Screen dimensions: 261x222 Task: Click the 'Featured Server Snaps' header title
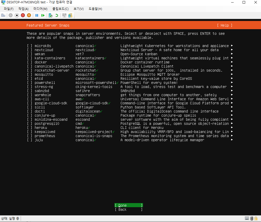pos(48,25)
